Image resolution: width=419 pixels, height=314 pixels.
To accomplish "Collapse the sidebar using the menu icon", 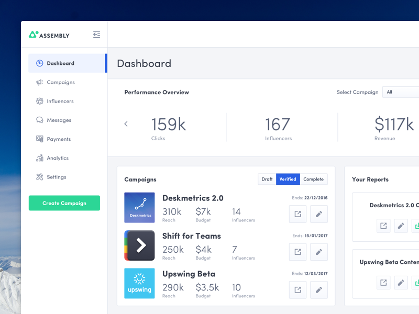I will (96, 35).
